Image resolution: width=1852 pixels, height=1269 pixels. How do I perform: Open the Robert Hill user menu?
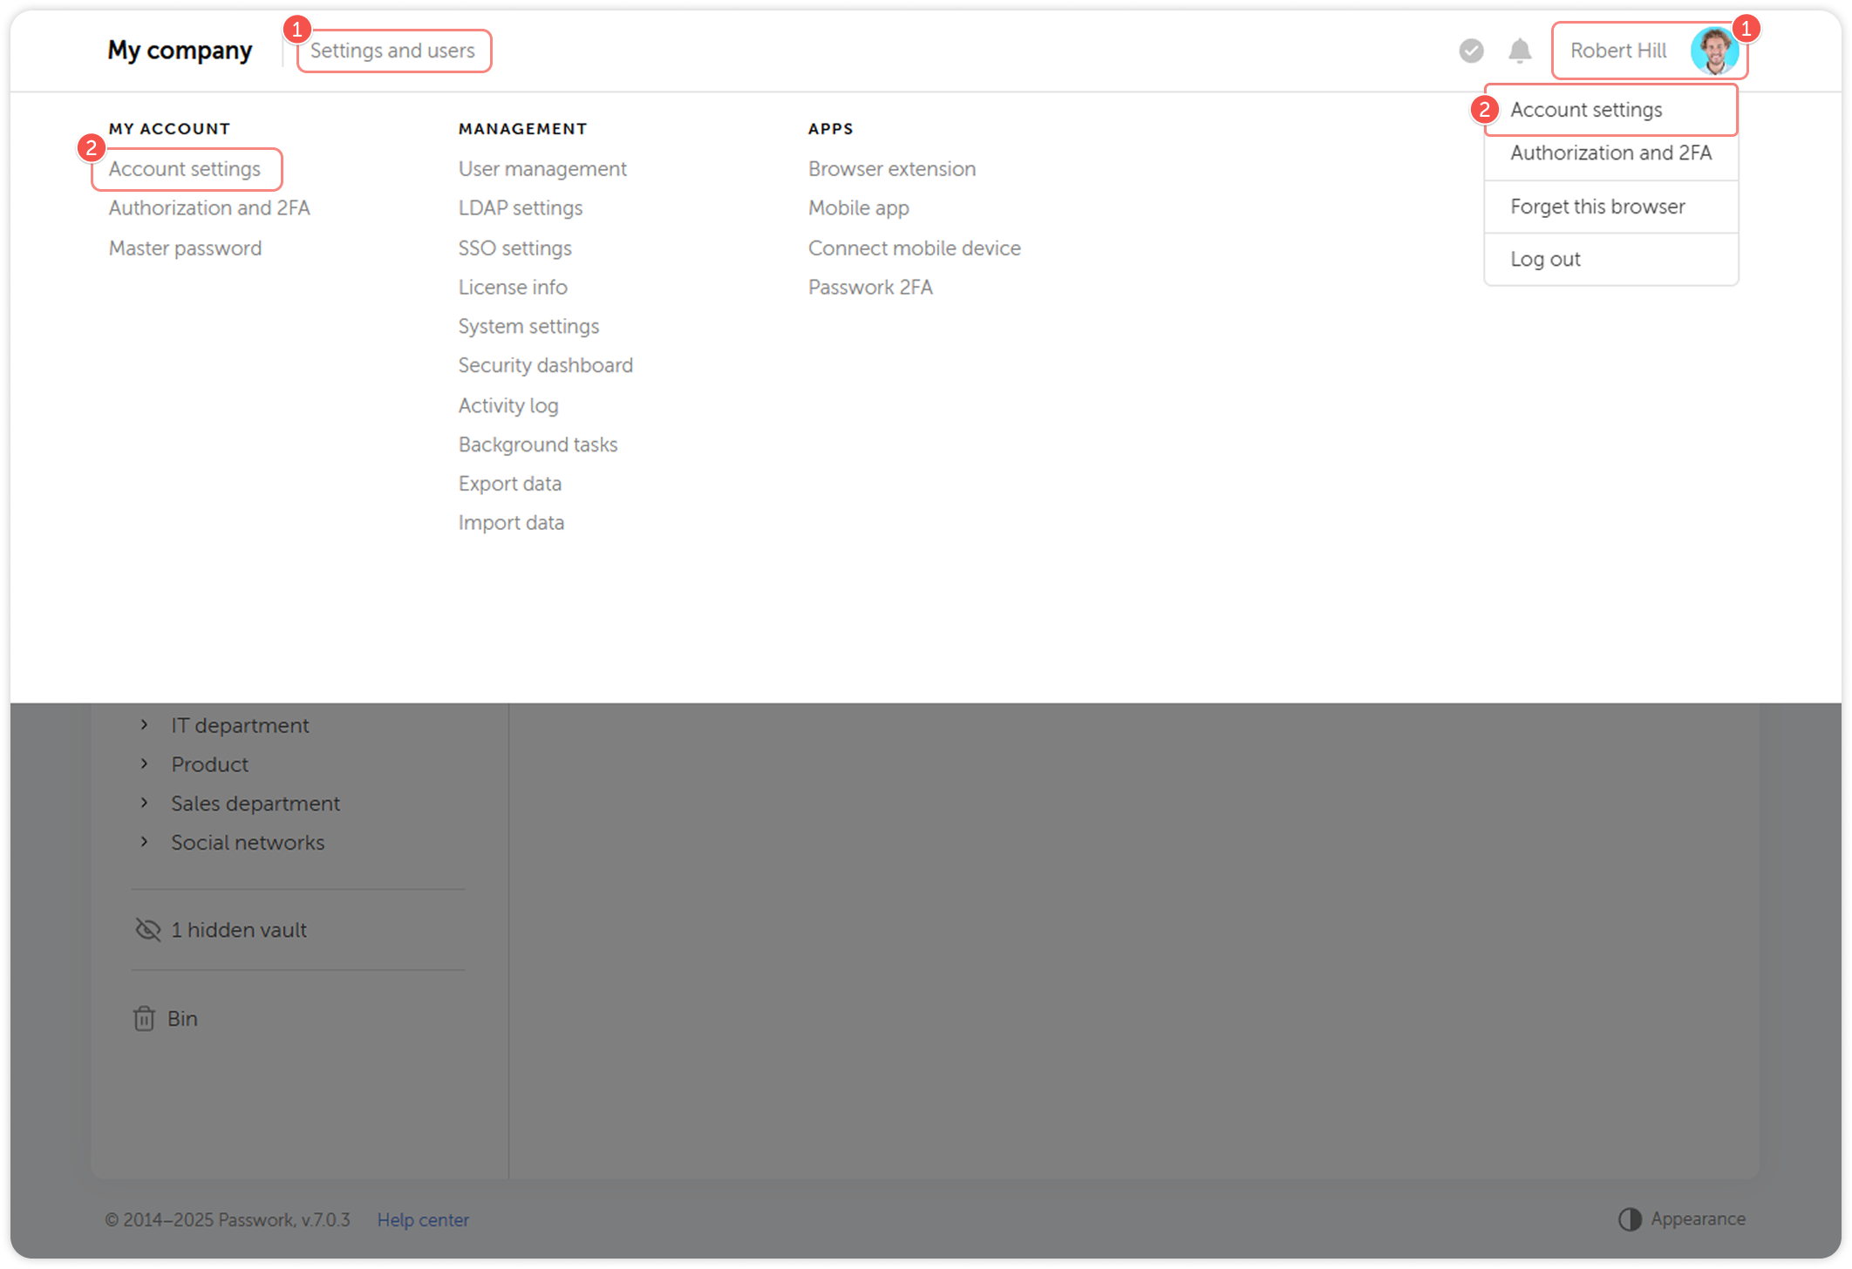click(1649, 51)
